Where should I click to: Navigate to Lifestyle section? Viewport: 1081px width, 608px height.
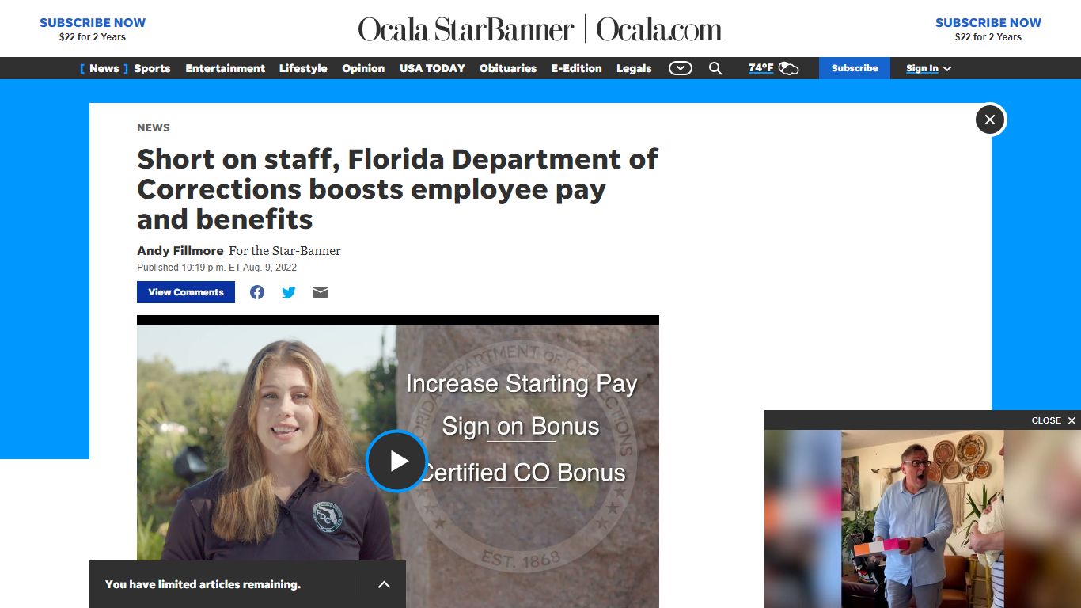click(x=303, y=68)
